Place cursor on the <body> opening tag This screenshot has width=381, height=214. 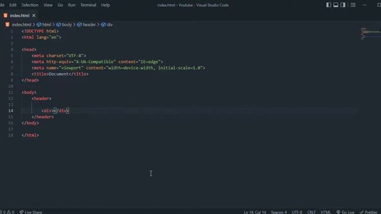click(29, 93)
